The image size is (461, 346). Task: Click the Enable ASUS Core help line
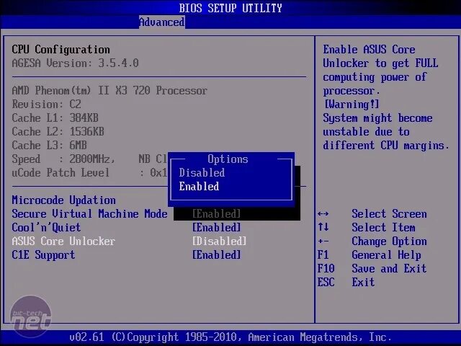[x=370, y=50]
